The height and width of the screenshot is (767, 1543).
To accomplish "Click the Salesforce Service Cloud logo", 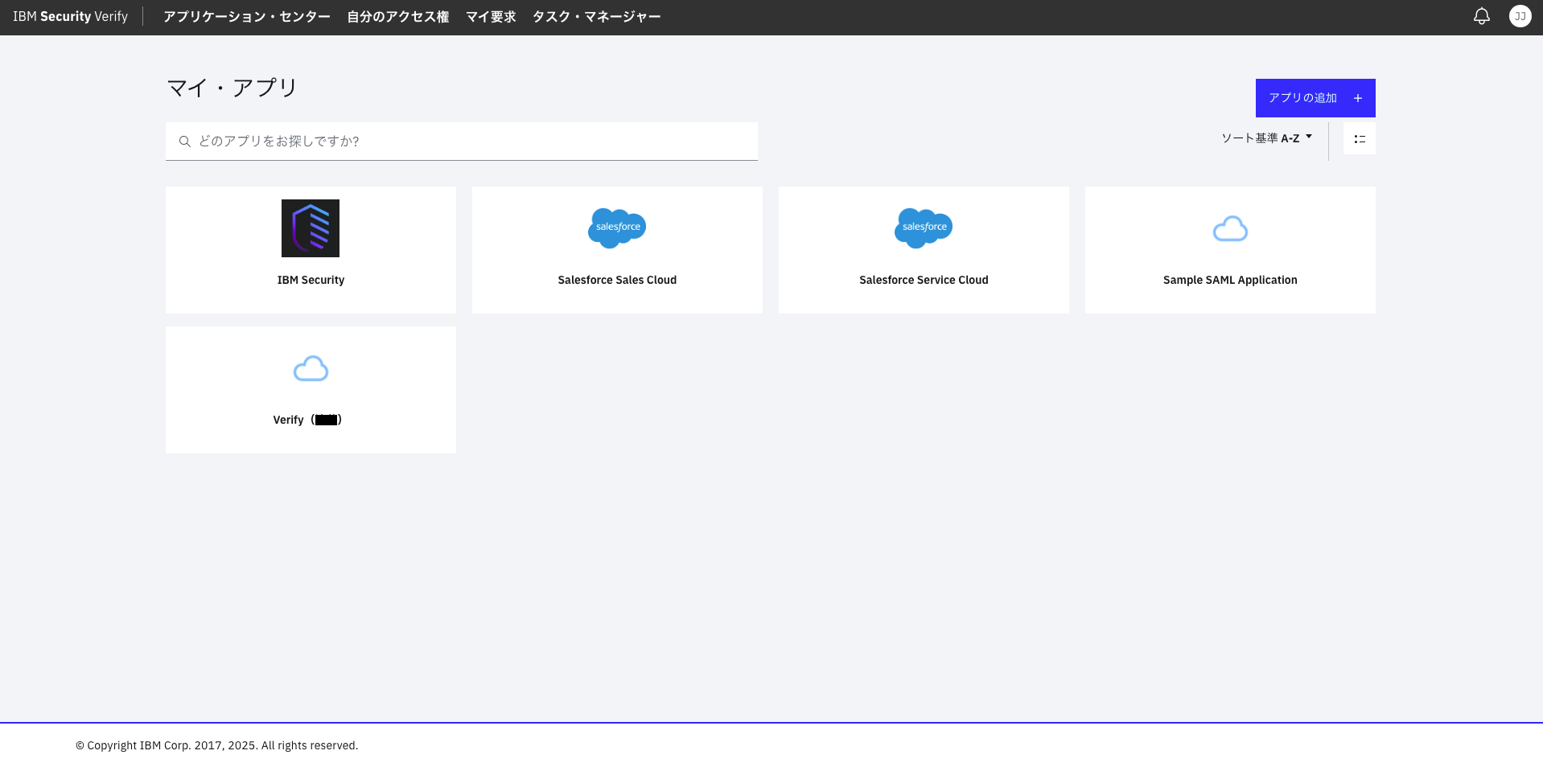I will point(924,228).
